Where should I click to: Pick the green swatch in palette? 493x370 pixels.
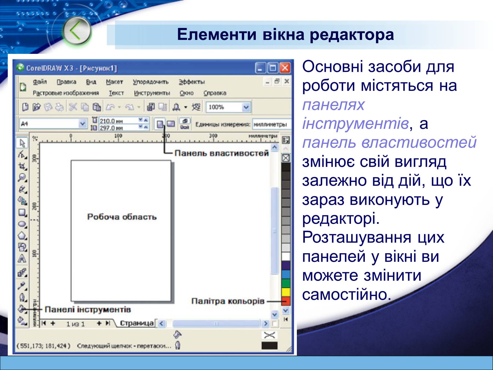(286, 283)
